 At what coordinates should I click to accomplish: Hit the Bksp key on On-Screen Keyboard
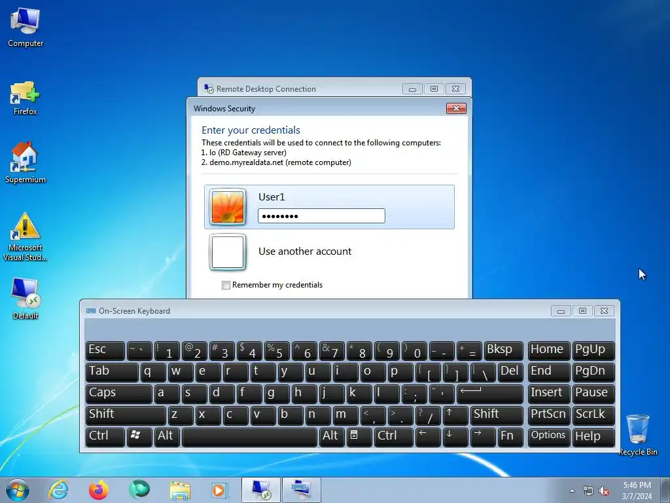click(x=503, y=351)
